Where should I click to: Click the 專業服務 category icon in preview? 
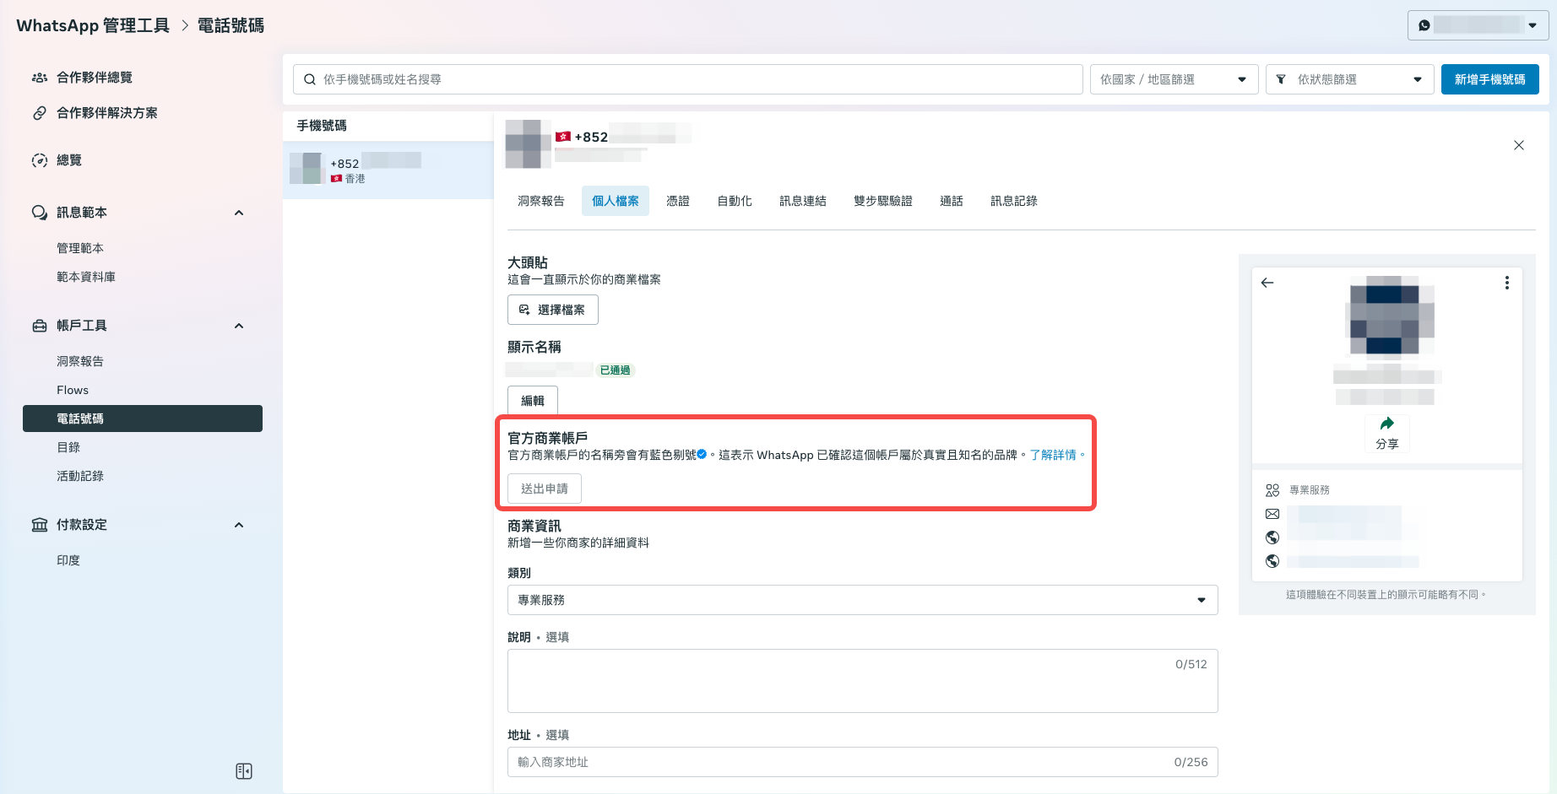pyautogui.click(x=1272, y=490)
